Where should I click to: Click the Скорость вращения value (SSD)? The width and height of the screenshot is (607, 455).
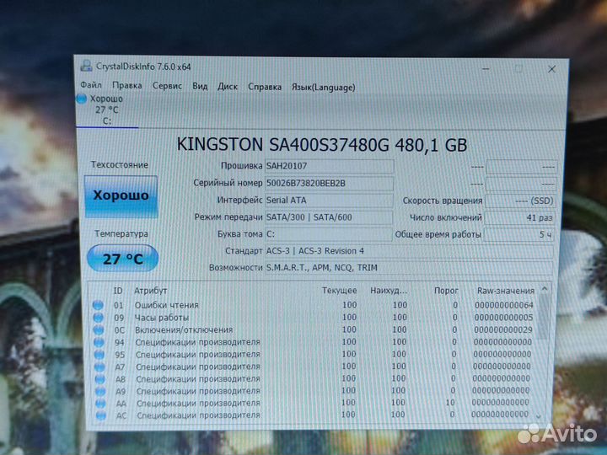520,201
